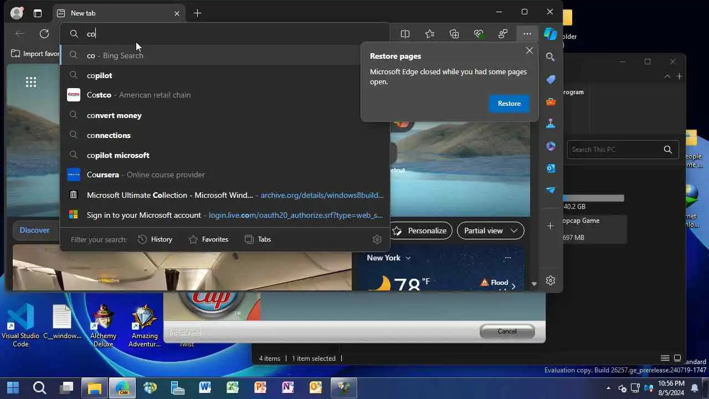
Task: Filter search by Favorites
Action: tap(208, 239)
